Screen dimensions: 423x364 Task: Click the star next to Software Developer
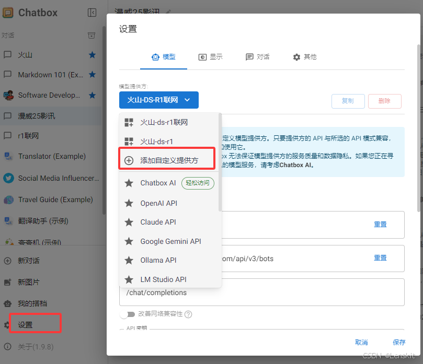click(x=92, y=95)
